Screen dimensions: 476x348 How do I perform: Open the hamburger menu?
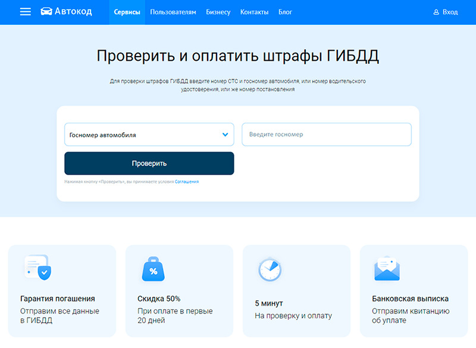click(x=25, y=12)
